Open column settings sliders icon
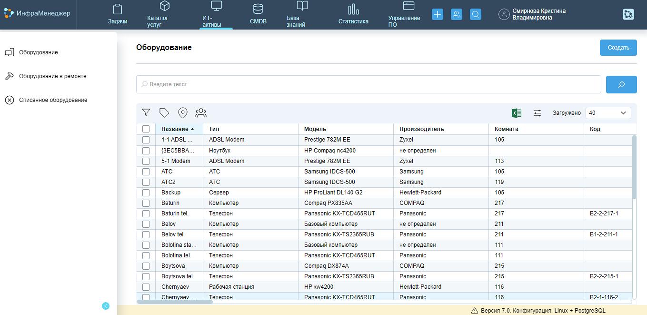The image size is (647, 315). pos(537,113)
